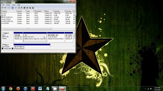The image size is (163, 91).
Task: Sort by the Free Space column header
Action: tap(69, 11)
